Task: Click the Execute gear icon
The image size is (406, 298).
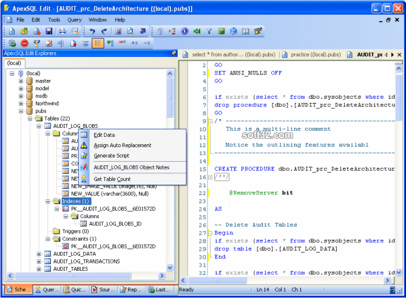Action: tap(12, 43)
